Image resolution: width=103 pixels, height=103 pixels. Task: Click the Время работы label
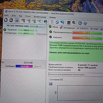tap(55, 65)
